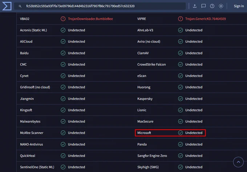
Task: Click the TrojanDownloader.BumbleBee detection
Action: tap(90, 19)
